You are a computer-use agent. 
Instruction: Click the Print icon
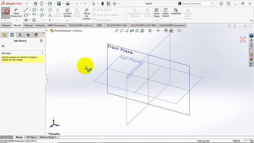(67, 4)
